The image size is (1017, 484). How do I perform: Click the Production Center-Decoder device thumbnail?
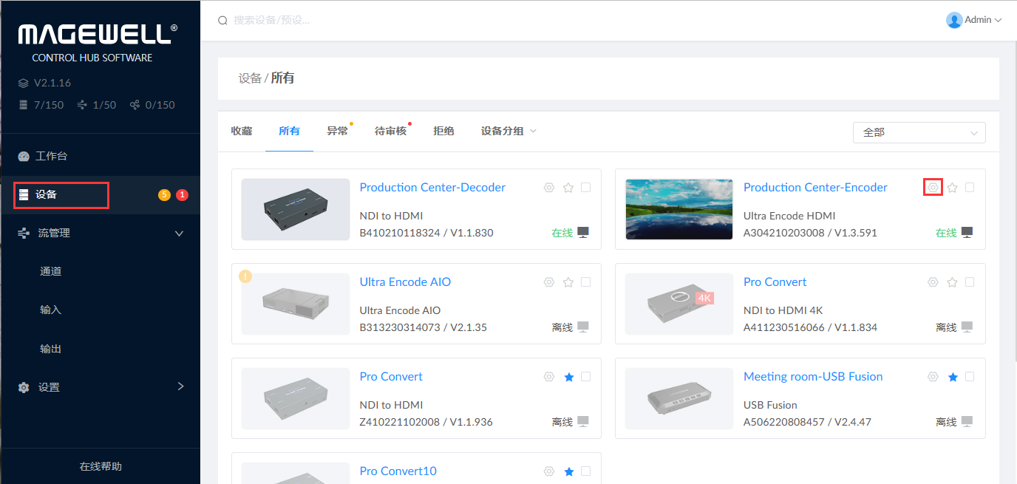pos(296,209)
